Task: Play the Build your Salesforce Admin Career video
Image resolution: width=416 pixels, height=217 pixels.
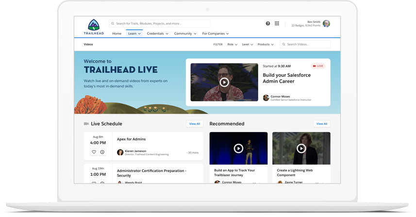Action: tap(224, 82)
